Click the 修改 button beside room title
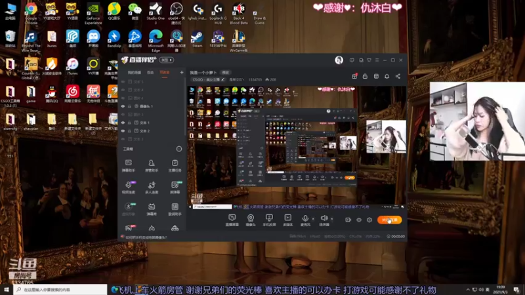The width and height of the screenshot is (525, 295). pyautogui.click(x=226, y=73)
